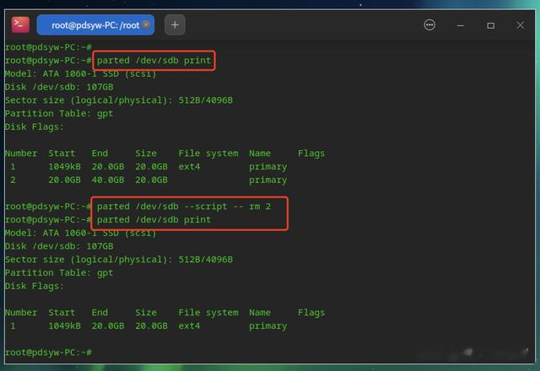Click the 'parted /dev/sdb --script -- rm 2' command
This screenshot has width=540, height=371.
click(184, 207)
